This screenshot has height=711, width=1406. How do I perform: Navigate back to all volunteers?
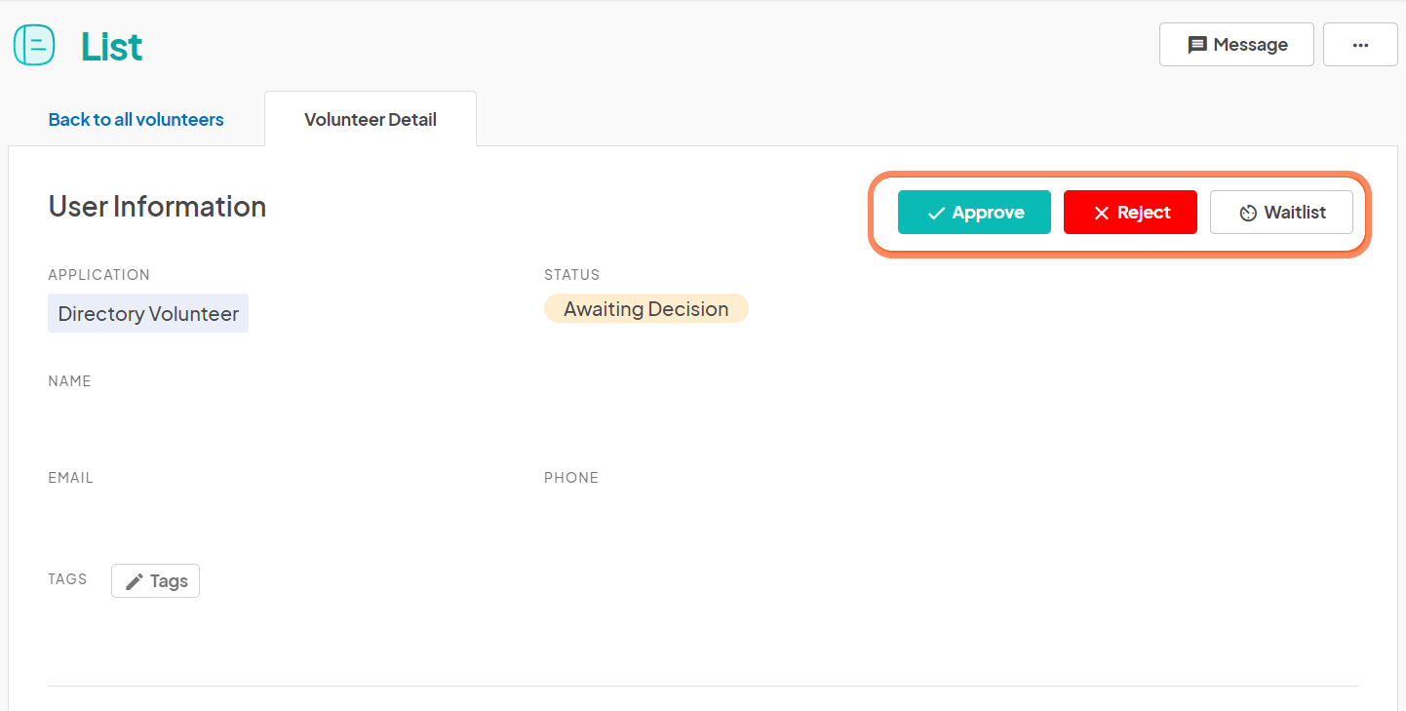coord(136,119)
